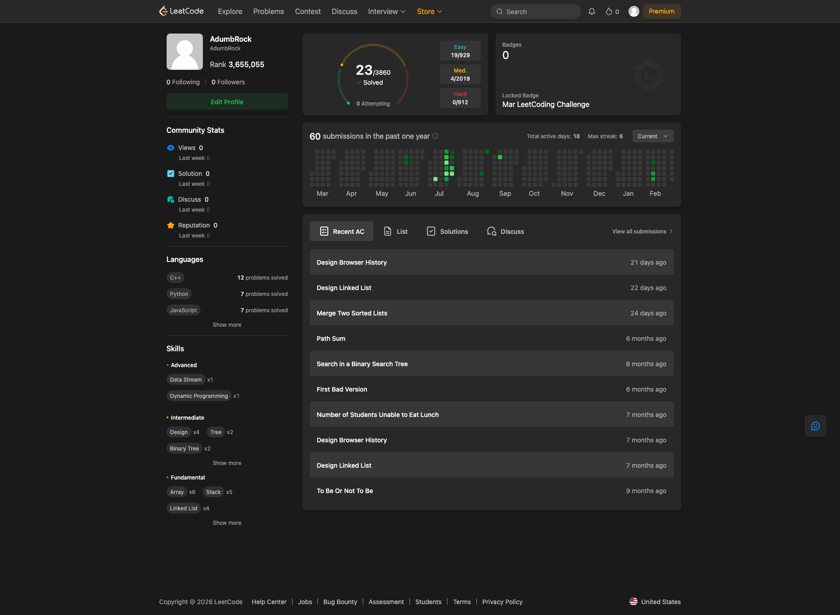Click the Edit Profile button
The width and height of the screenshot is (840, 615).
(x=227, y=102)
